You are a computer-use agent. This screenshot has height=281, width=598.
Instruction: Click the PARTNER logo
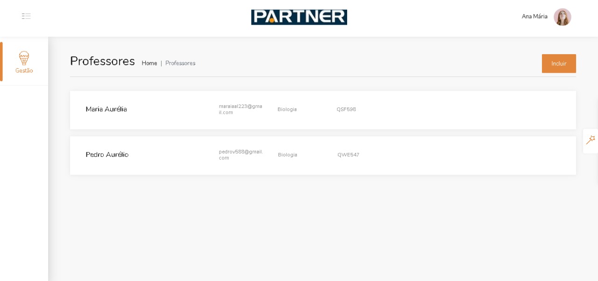(x=299, y=17)
